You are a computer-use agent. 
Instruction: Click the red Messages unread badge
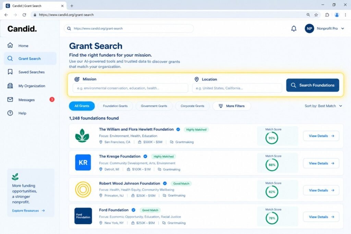click(x=52, y=99)
